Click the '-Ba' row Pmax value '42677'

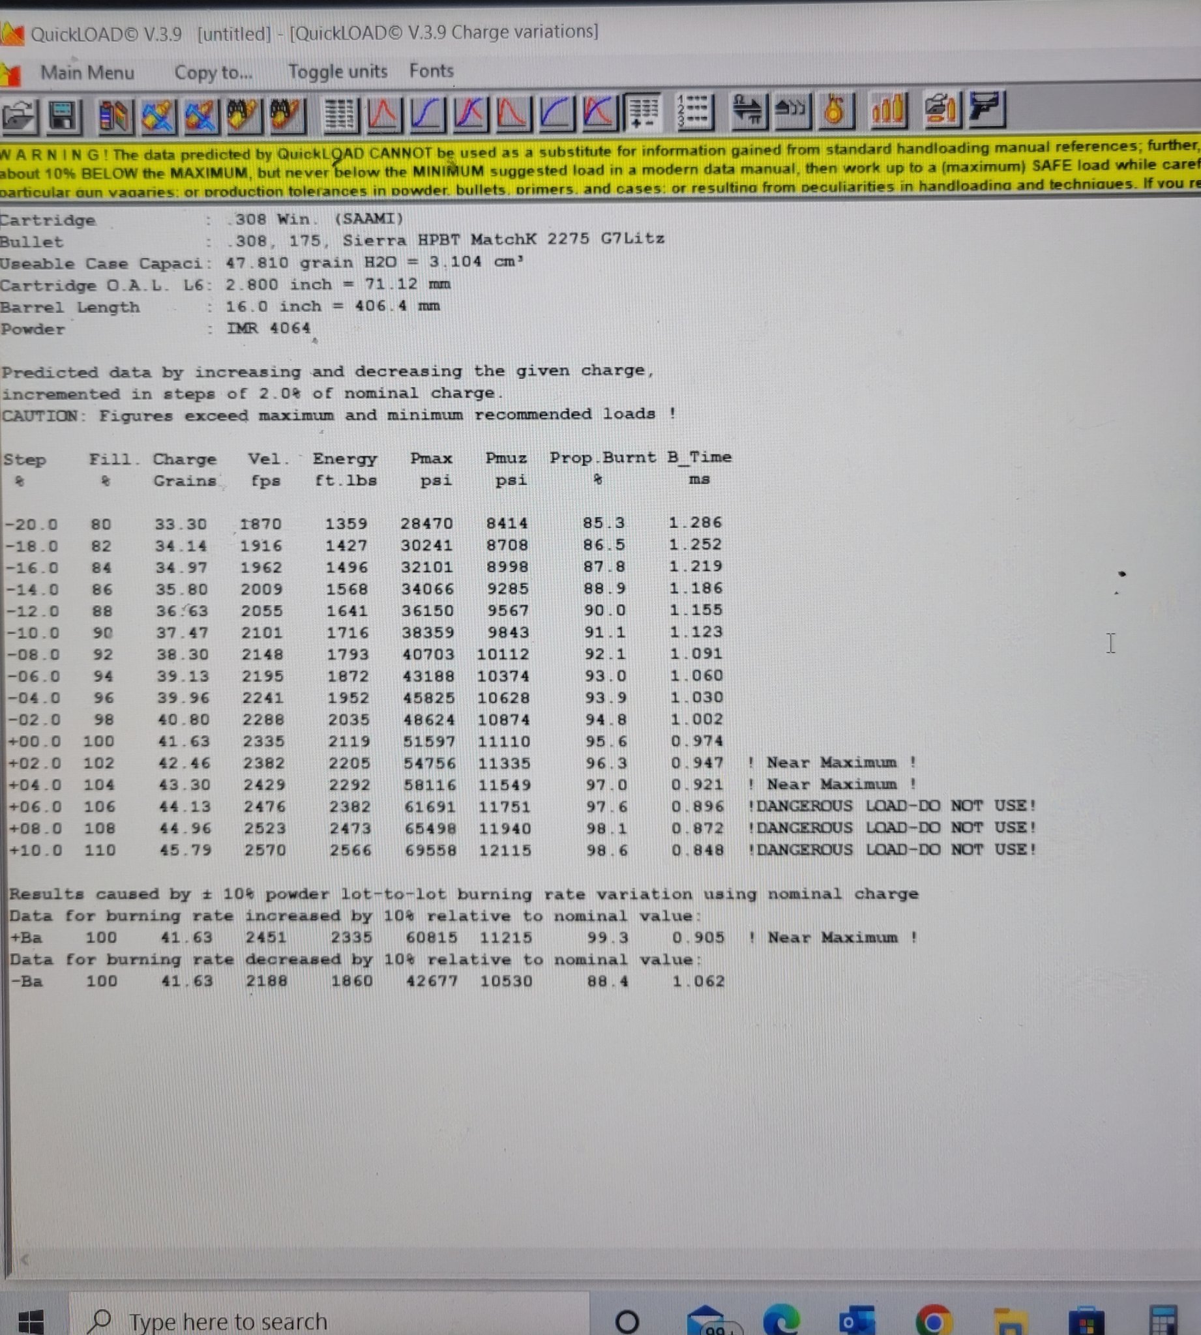coord(432,981)
